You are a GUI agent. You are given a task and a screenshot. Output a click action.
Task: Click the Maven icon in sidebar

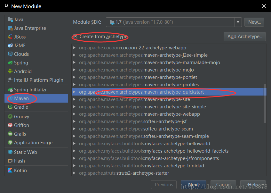[10, 98]
